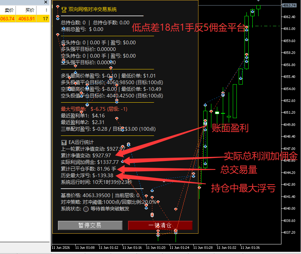Click the bar-chart icon next to EA运行统计

64,143
